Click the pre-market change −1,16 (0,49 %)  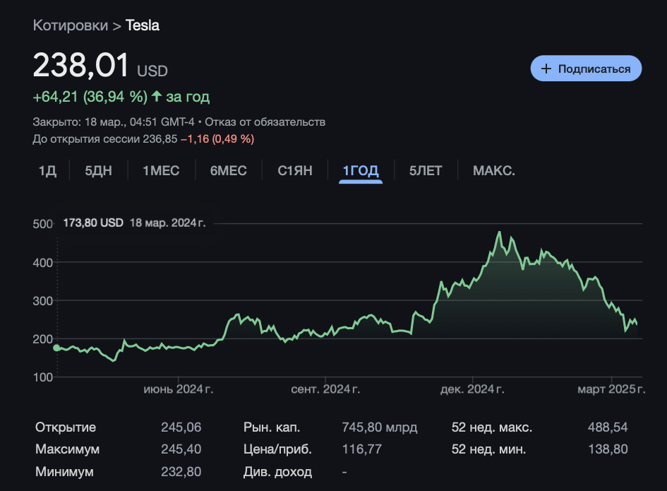click(x=217, y=139)
